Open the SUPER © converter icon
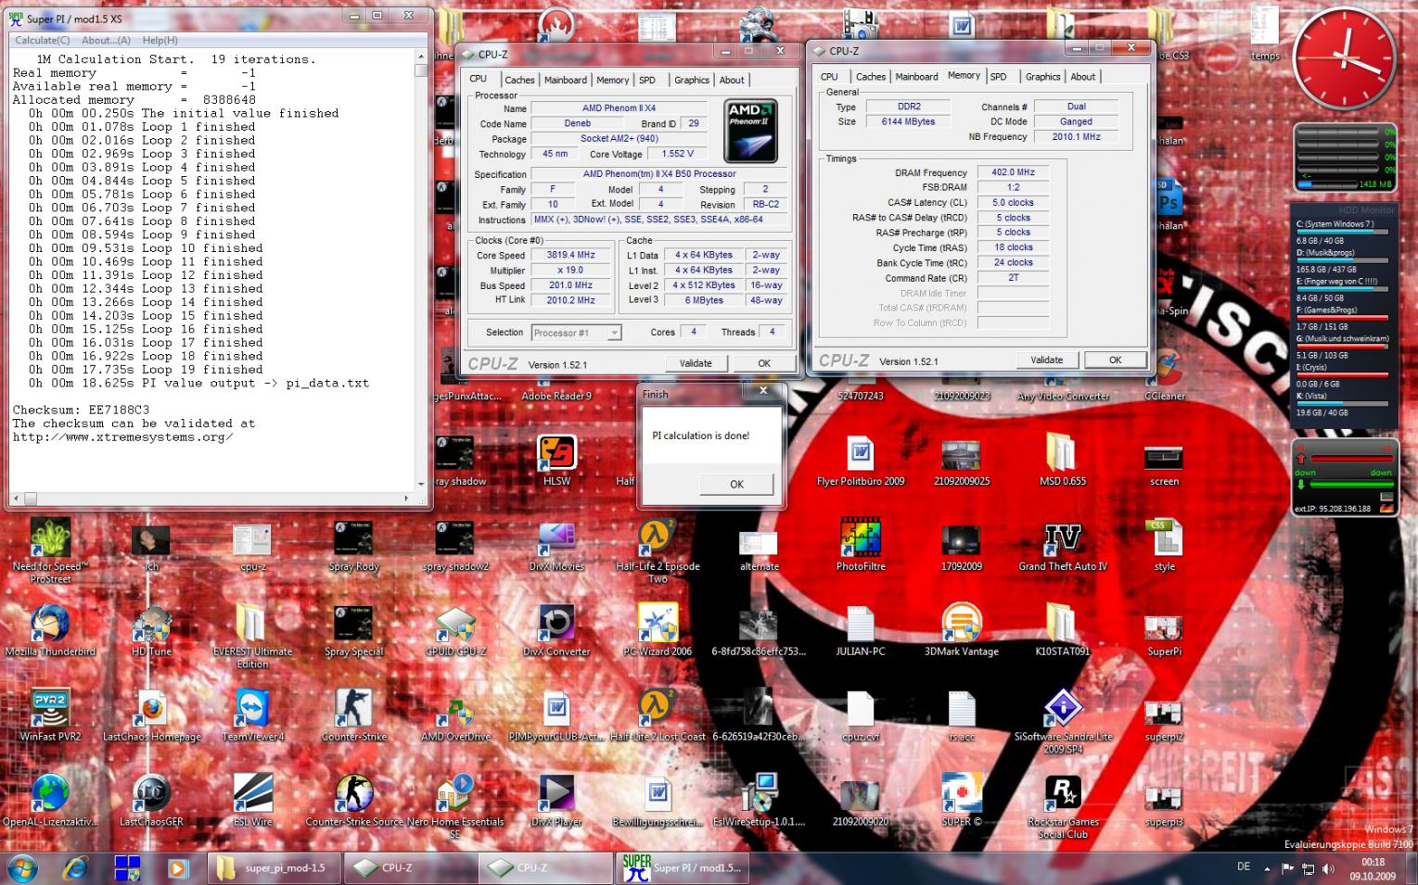 (x=962, y=799)
